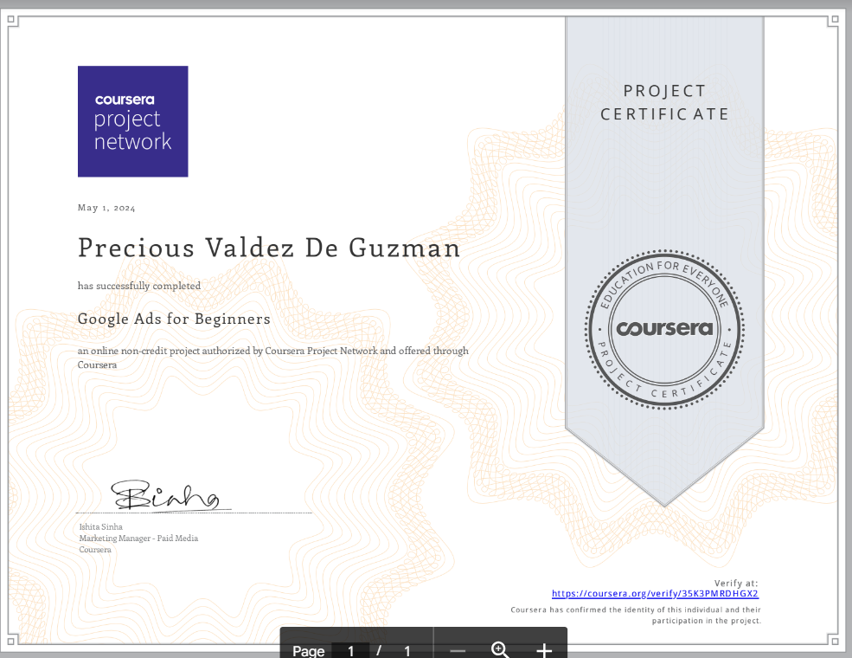Click the 'Verify at:' label
This screenshot has width=852, height=658.
(x=736, y=583)
